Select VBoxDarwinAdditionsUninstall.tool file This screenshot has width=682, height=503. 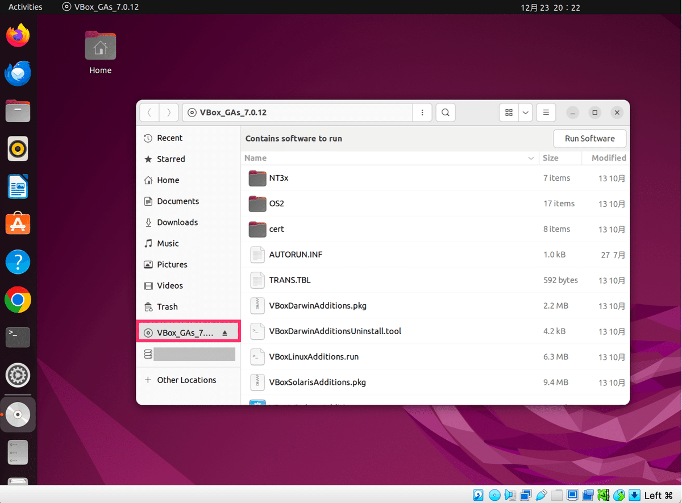[x=435, y=331]
